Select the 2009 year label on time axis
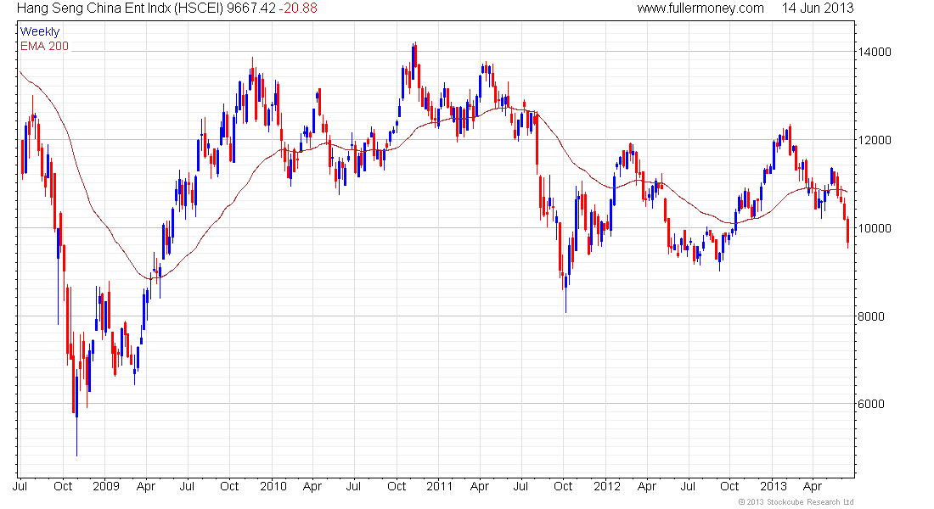The image size is (934, 509). click(x=106, y=486)
